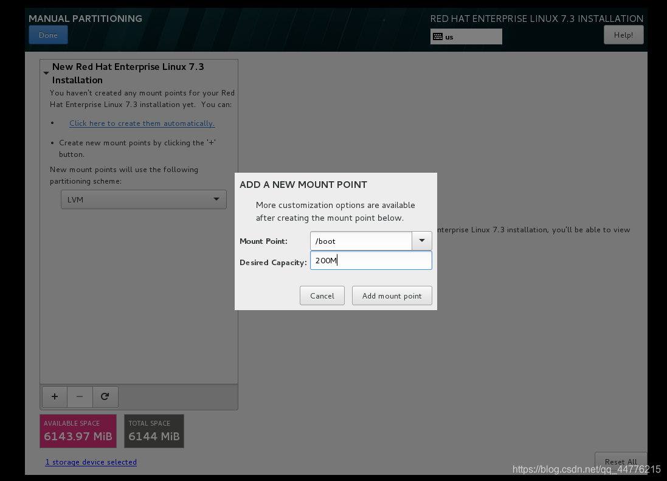Click the minus remove mount point icon
The image size is (667, 481).
[x=80, y=396]
